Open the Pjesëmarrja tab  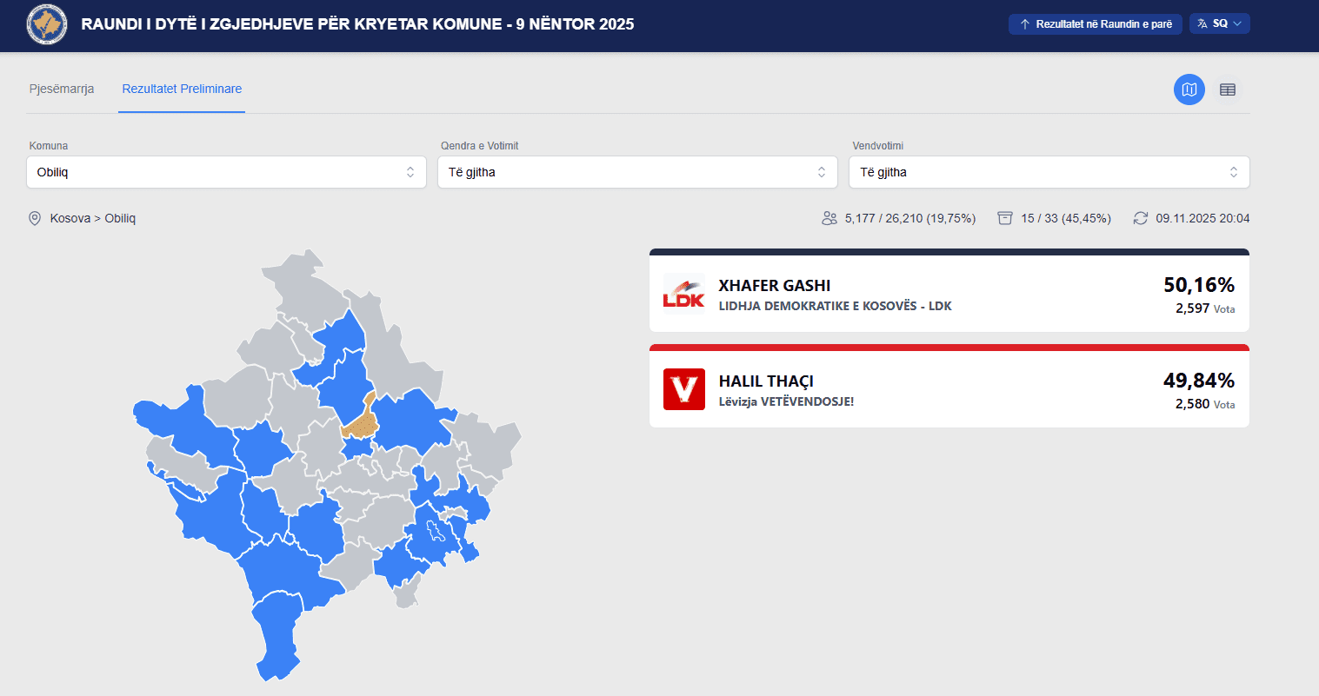tap(62, 89)
